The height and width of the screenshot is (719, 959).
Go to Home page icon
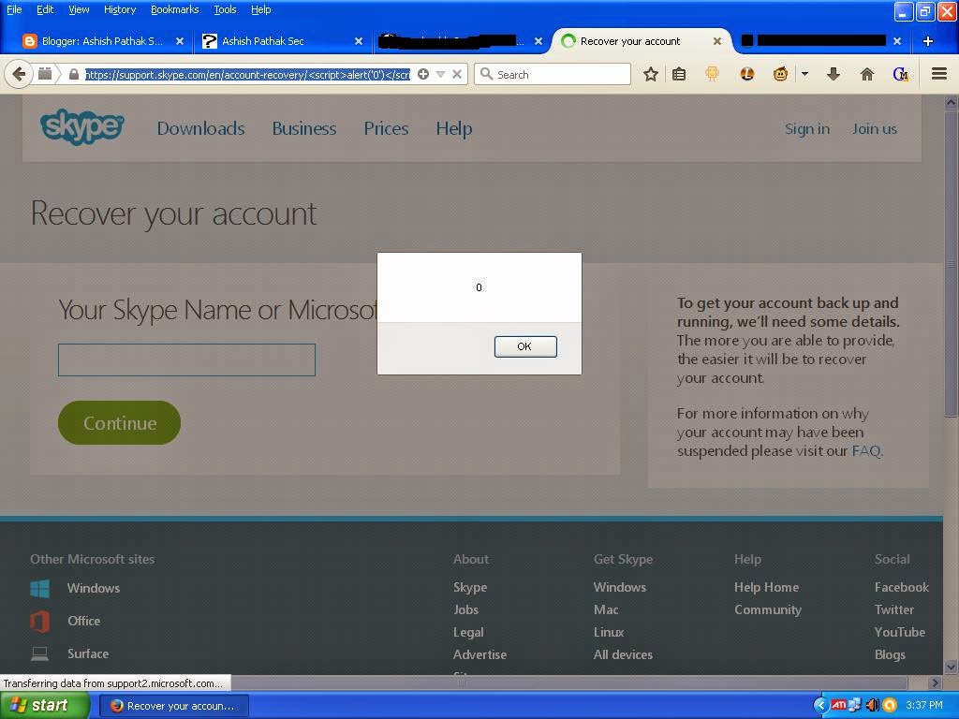click(866, 74)
